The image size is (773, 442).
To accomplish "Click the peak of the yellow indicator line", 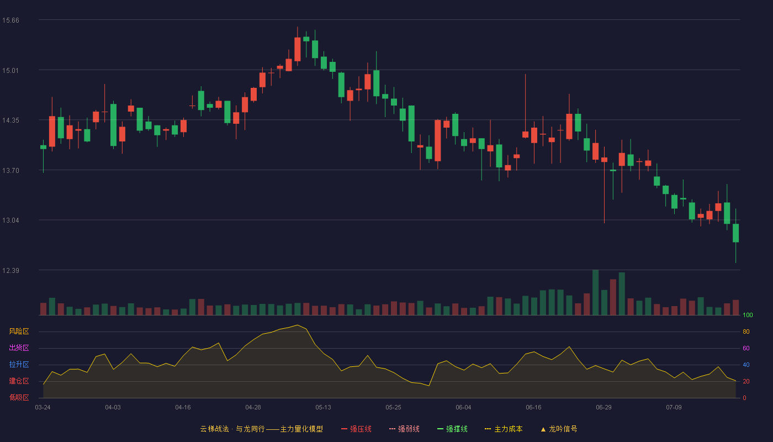I will [x=298, y=325].
